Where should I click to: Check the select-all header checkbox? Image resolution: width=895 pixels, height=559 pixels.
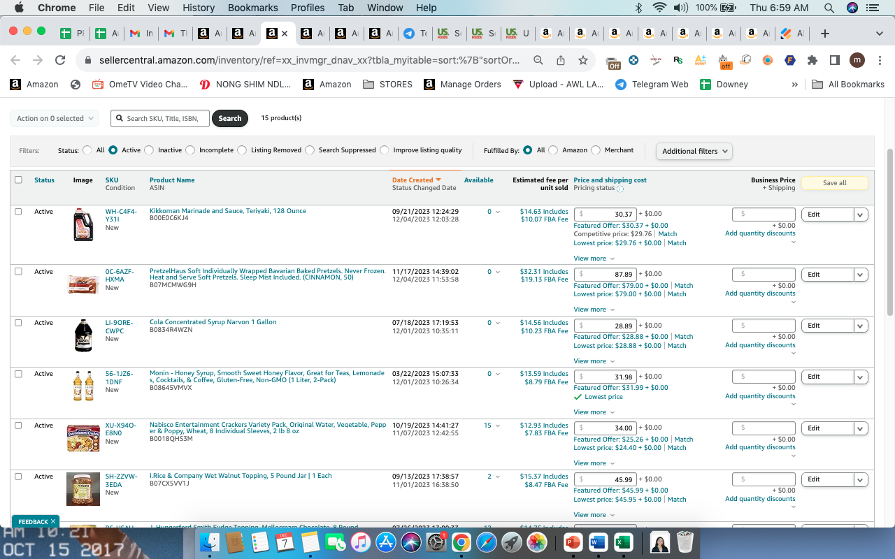(x=18, y=180)
